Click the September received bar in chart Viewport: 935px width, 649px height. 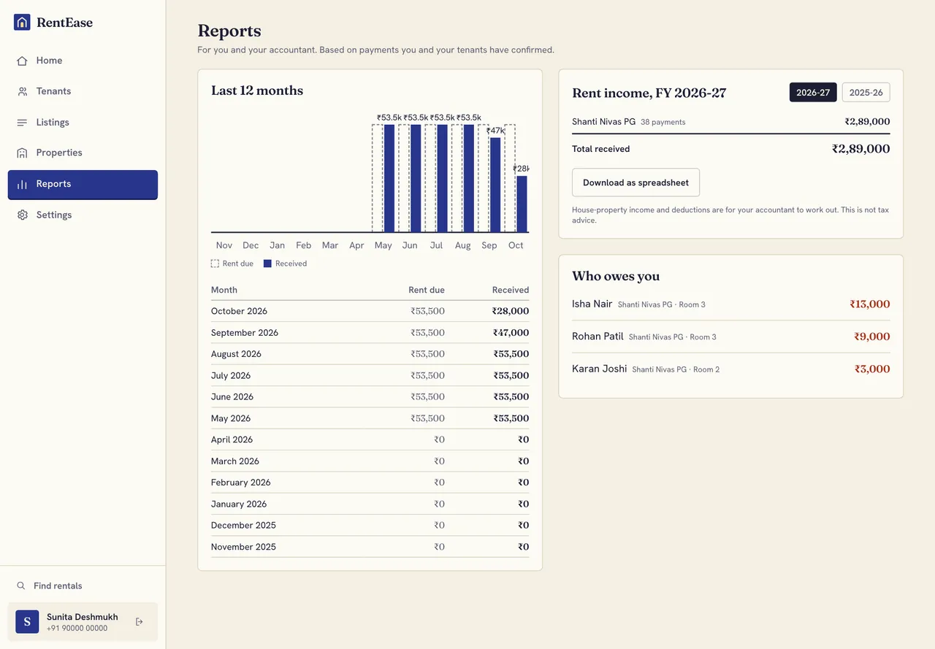(x=495, y=185)
